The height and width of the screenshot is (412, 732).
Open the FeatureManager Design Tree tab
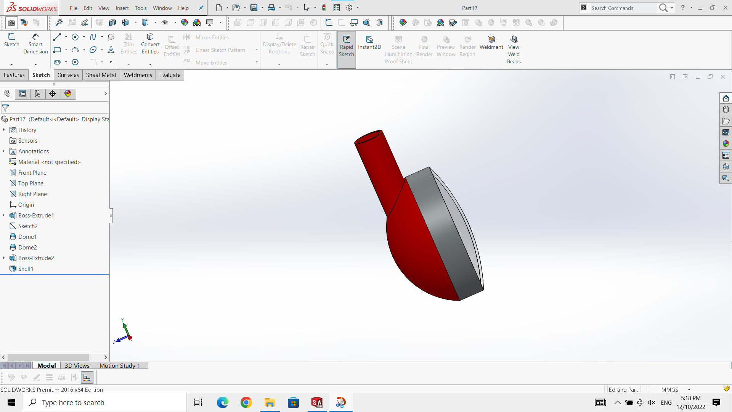[7, 94]
